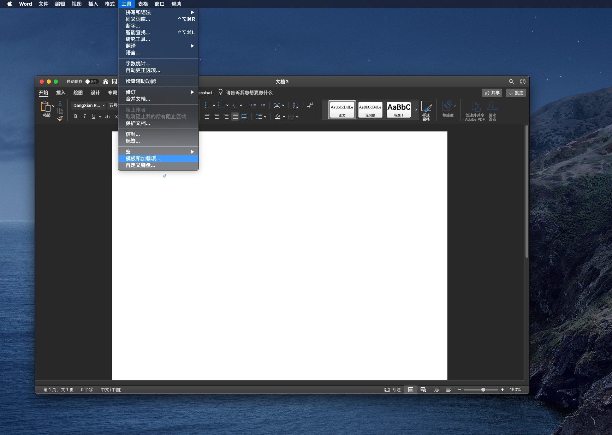Click the Request Signatures icon
The image size is (612, 435).
tap(493, 111)
